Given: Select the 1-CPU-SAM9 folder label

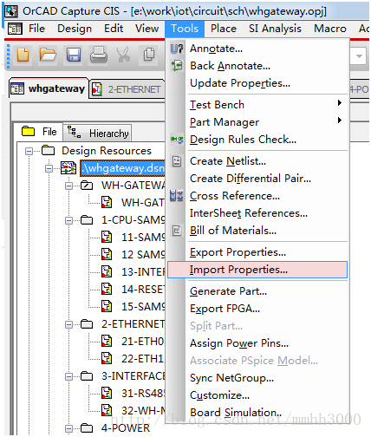Looking at the screenshot, I should click(x=133, y=220).
